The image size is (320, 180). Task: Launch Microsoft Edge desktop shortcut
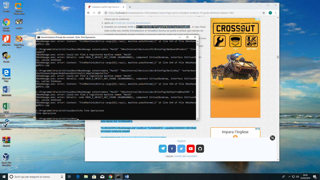(6, 75)
